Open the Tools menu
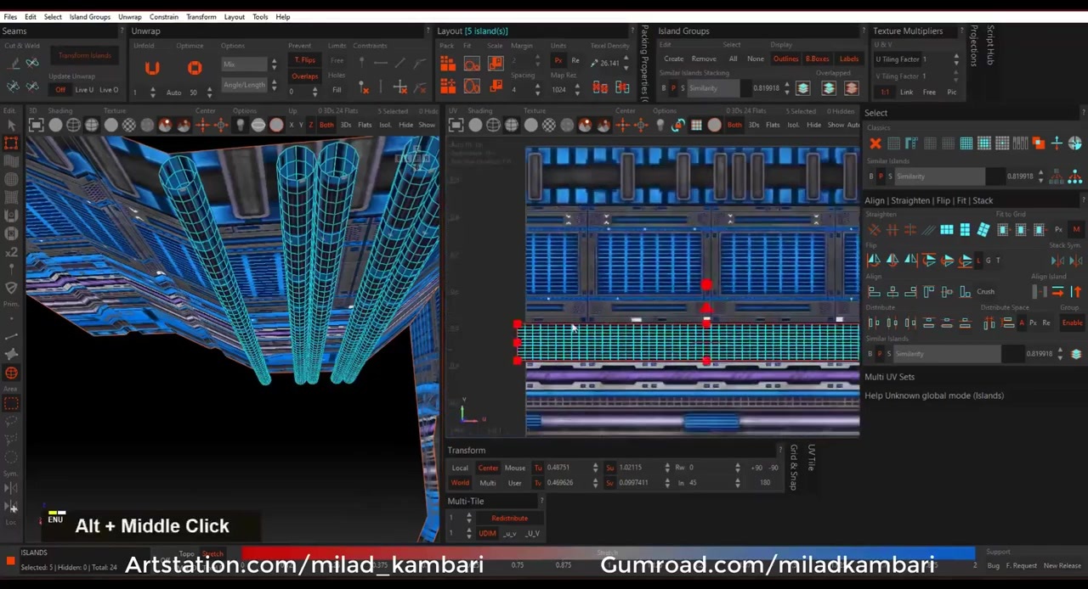The image size is (1088, 589). (x=260, y=17)
